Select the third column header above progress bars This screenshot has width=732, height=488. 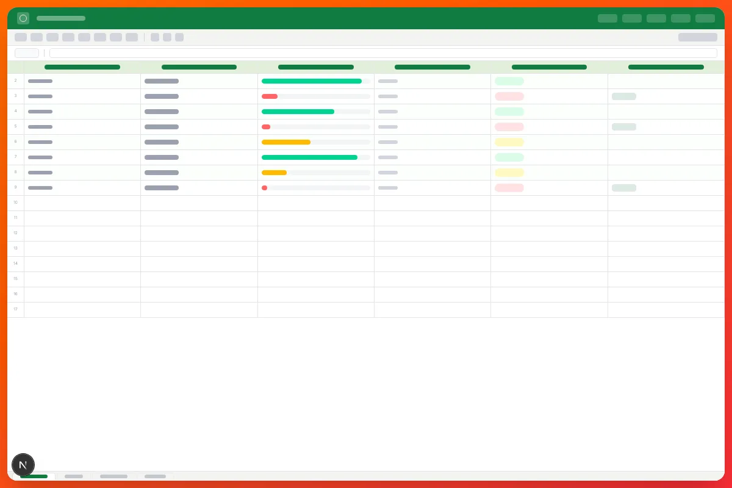pyautogui.click(x=316, y=67)
